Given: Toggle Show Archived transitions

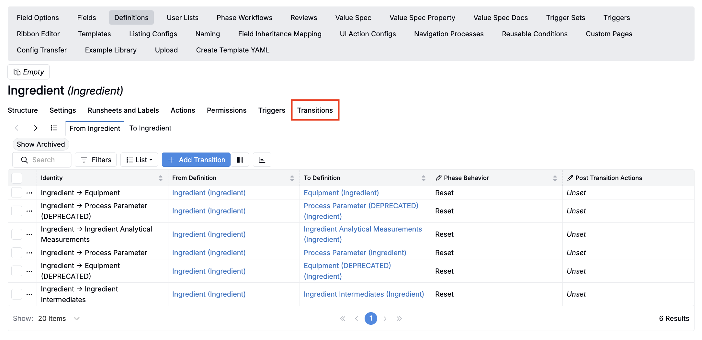Looking at the screenshot, I should [41, 144].
